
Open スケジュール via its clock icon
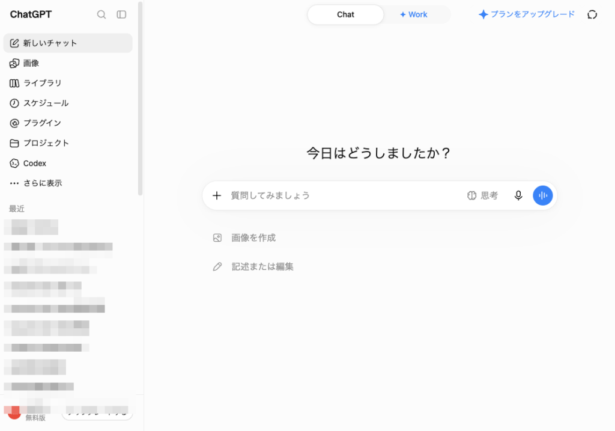point(14,103)
